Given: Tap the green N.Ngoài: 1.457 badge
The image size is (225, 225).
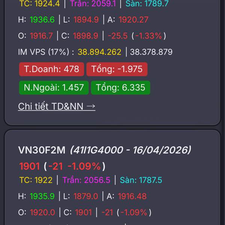Looking at the screenshot, I should click(x=54, y=87).
